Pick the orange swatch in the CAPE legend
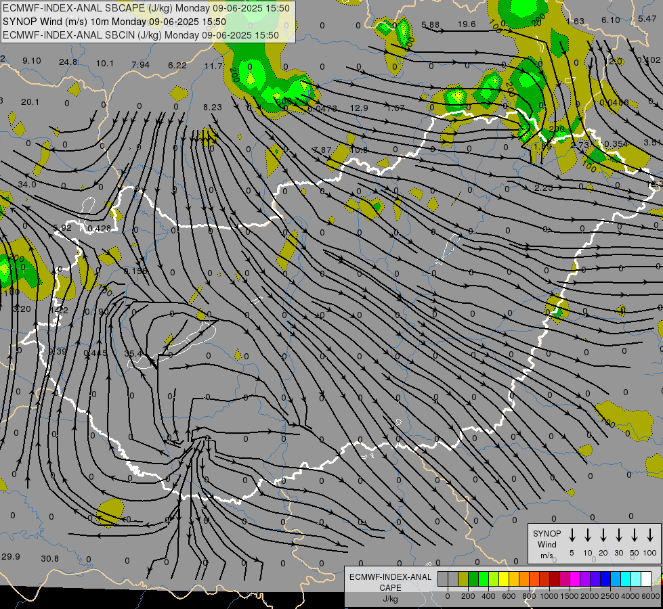The image size is (663, 609). click(524, 579)
